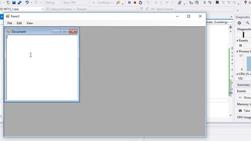Open the Debug configuration dropdown
The height and width of the screenshot is (141, 251).
53,3
